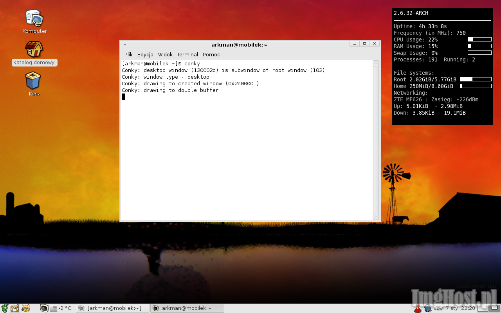Open the green main menu icon in the panel

[x=4, y=308]
